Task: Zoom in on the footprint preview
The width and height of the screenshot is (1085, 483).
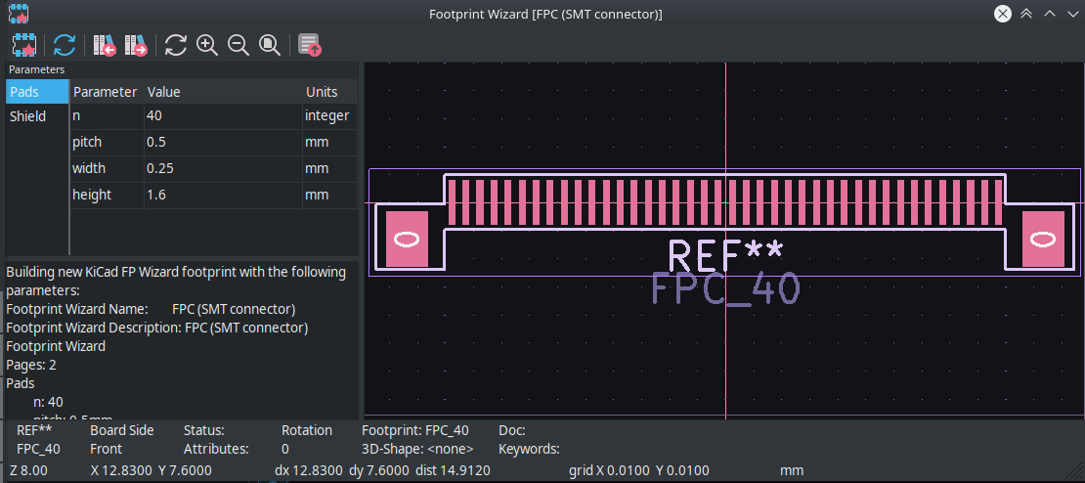Action: pos(206,45)
